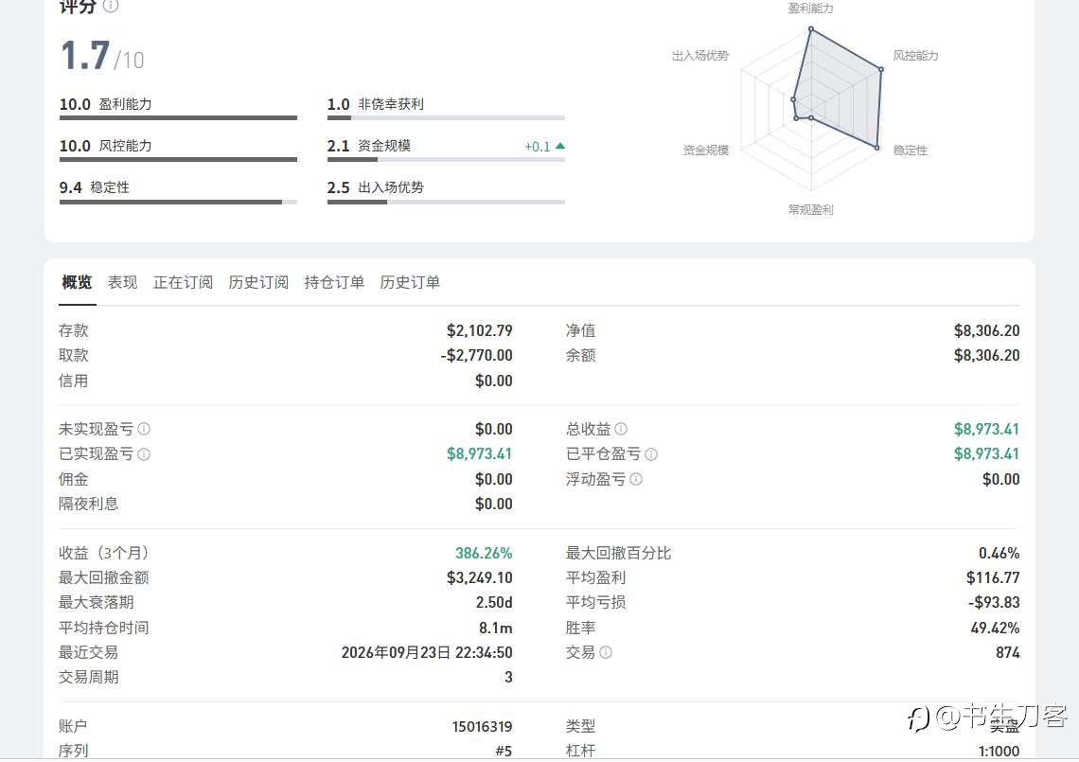The height and width of the screenshot is (762, 1079).
Task: Switch to the 表现 tab
Action: (122, 282)
